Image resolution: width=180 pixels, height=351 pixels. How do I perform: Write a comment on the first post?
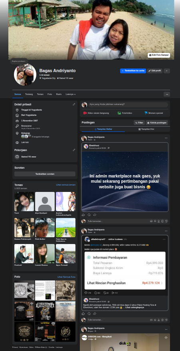tap(118, 221)
